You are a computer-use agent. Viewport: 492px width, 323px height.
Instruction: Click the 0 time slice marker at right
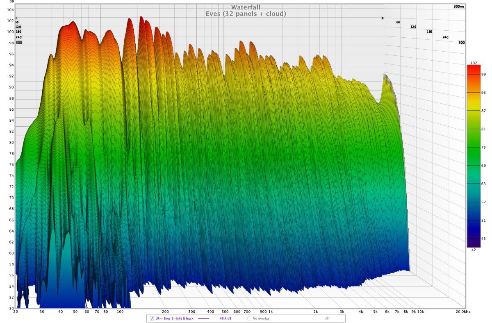pos(383,18)
